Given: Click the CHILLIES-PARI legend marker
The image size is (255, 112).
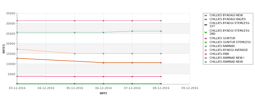Looking at the screenshot, I should pyautogui.click(x=206, y=54).
